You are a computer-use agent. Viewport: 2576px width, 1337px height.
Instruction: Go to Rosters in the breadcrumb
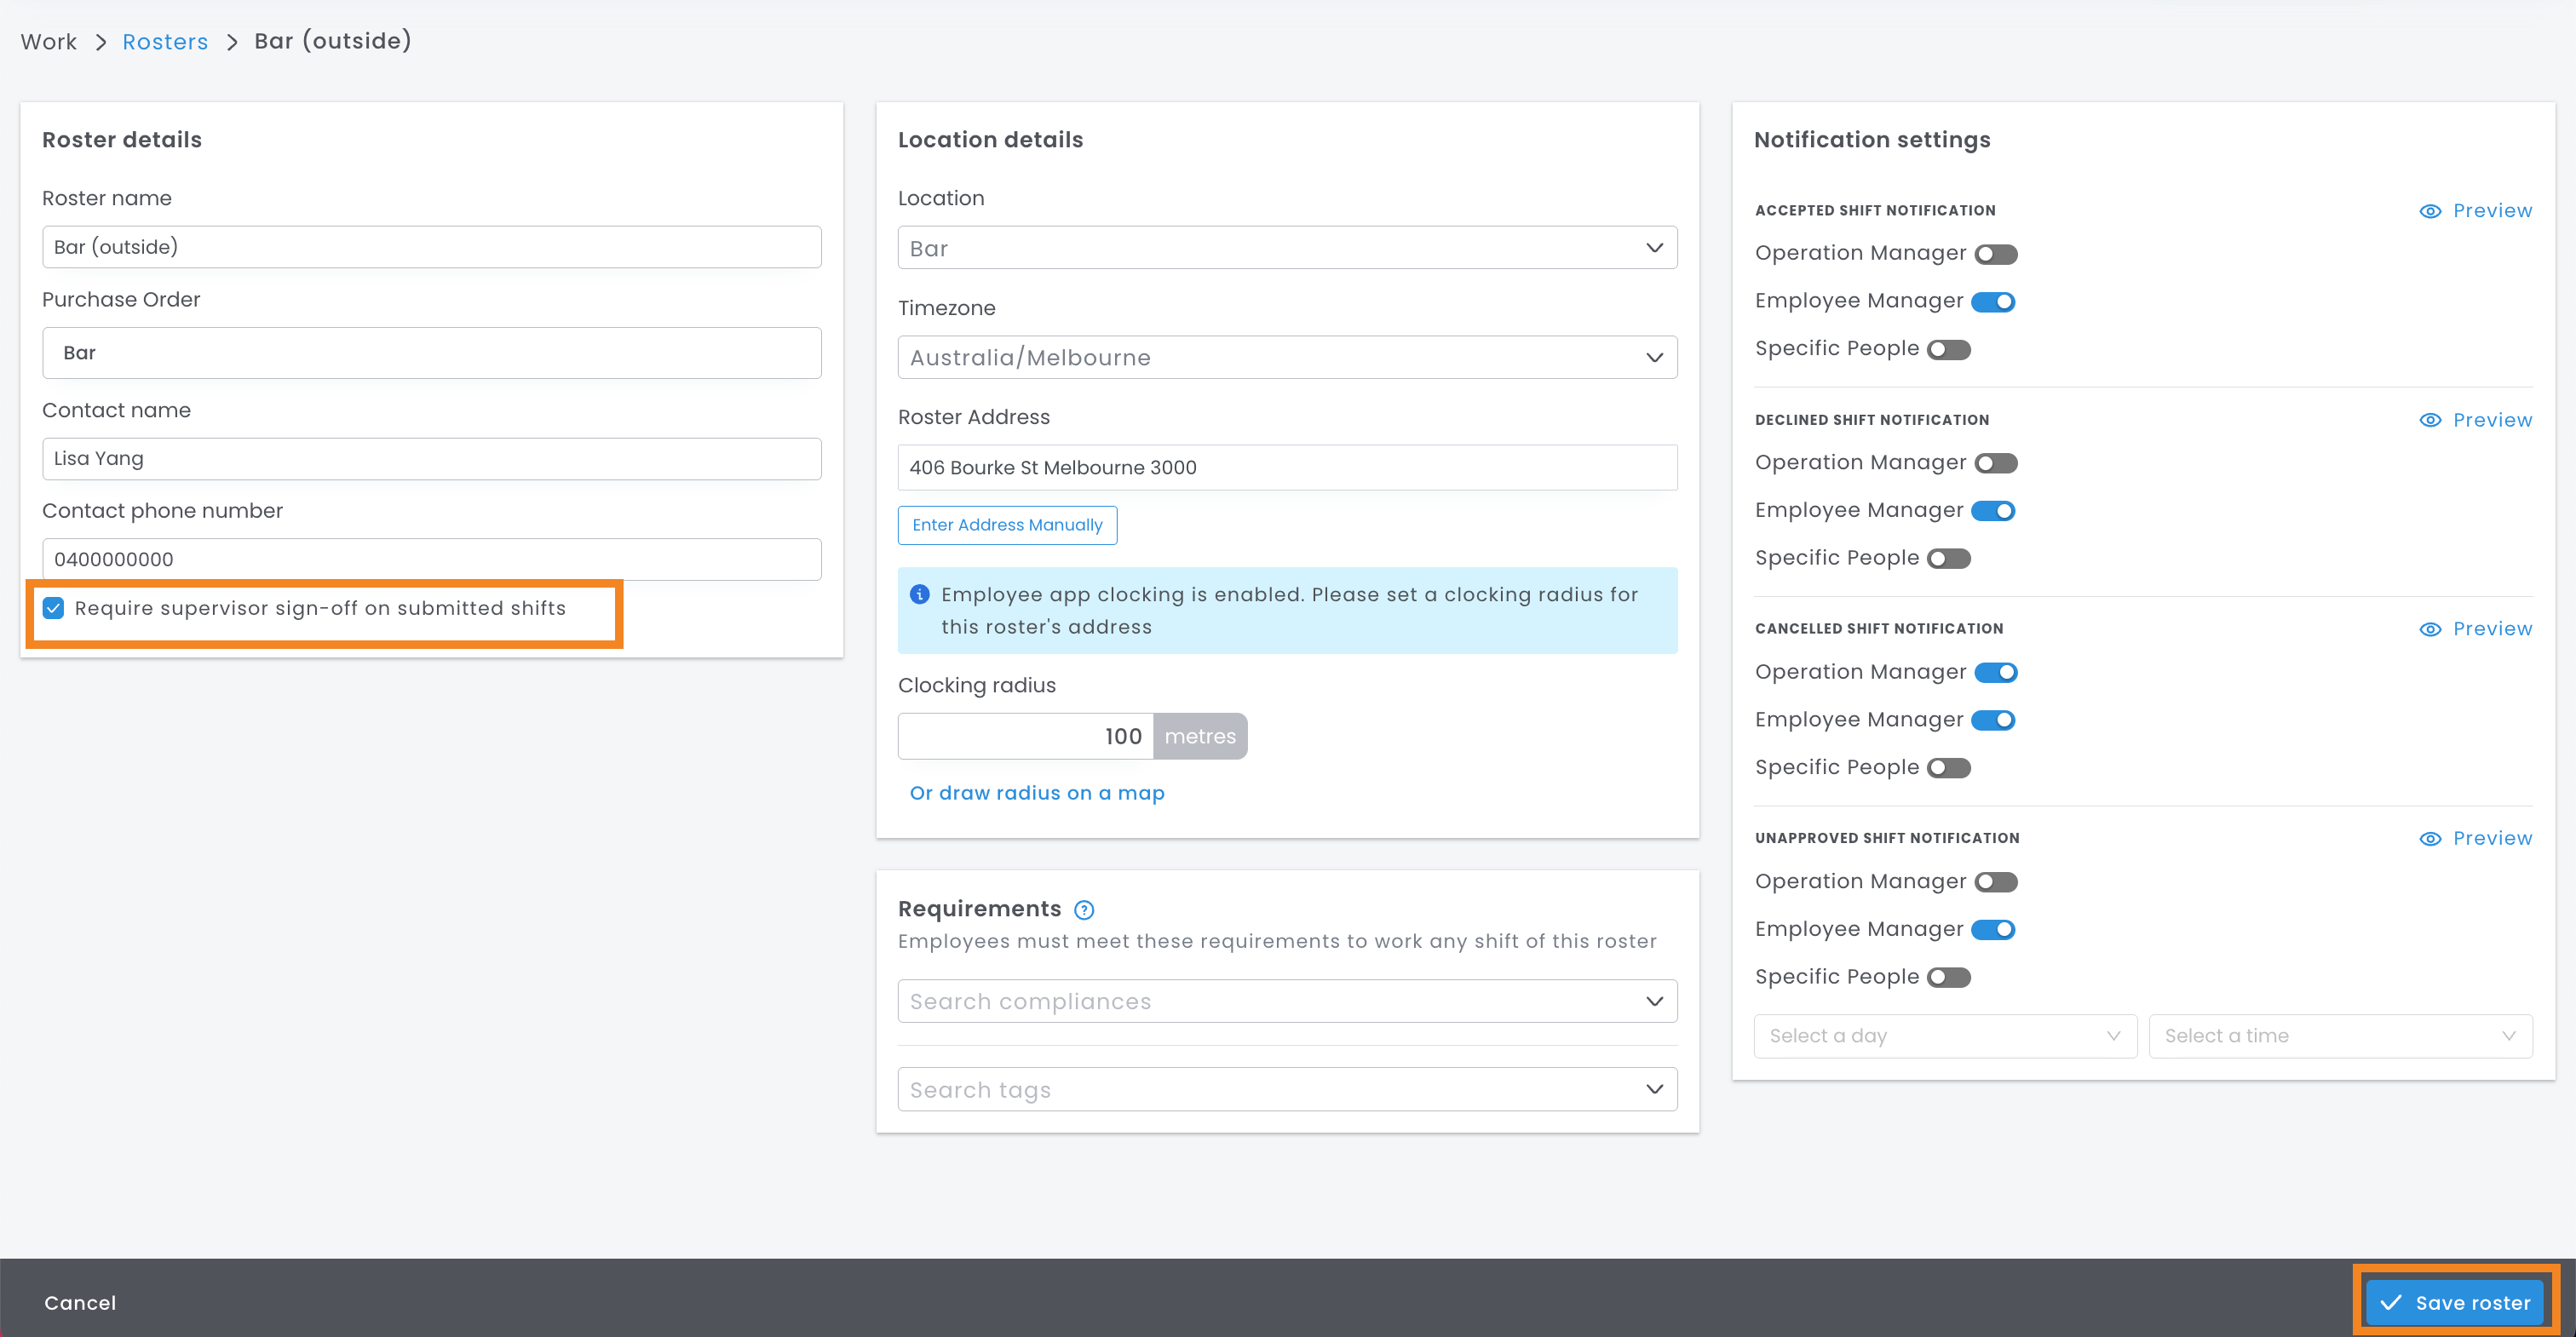(165, 42)
